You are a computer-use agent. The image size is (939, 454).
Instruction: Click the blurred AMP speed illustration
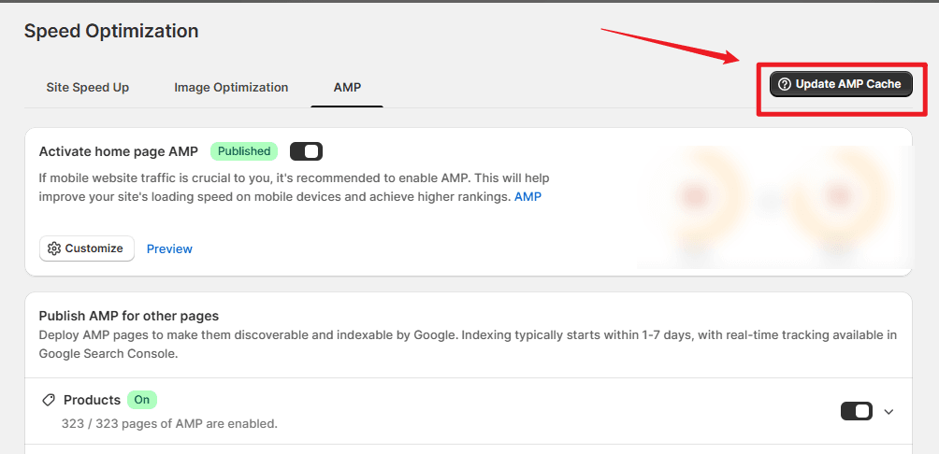coord(775,207)
